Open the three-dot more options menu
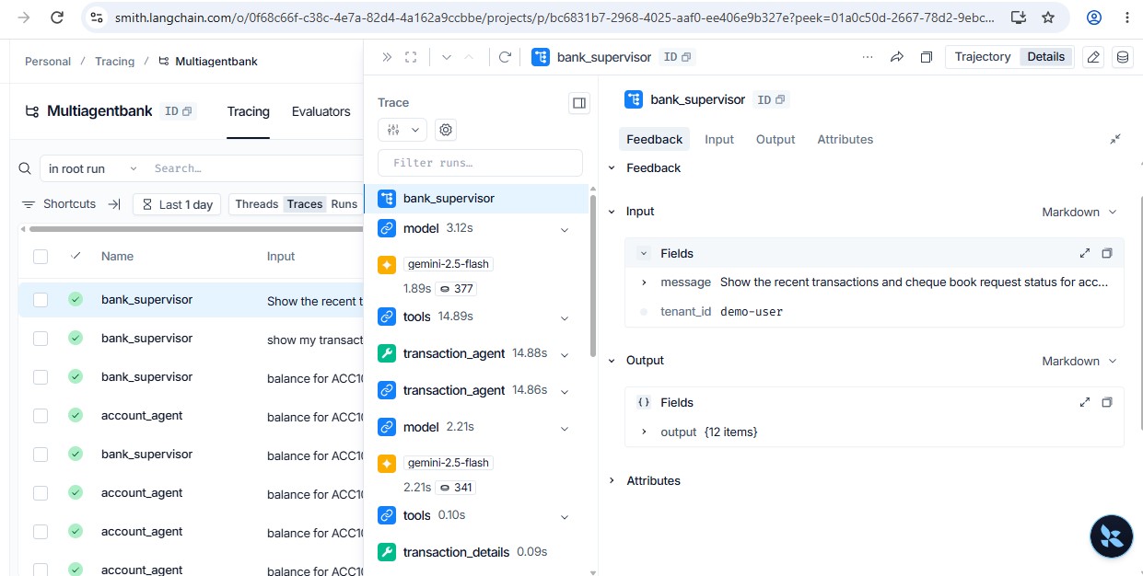The height and width of the screenshot is (576, 1143). tap(868, 57)
